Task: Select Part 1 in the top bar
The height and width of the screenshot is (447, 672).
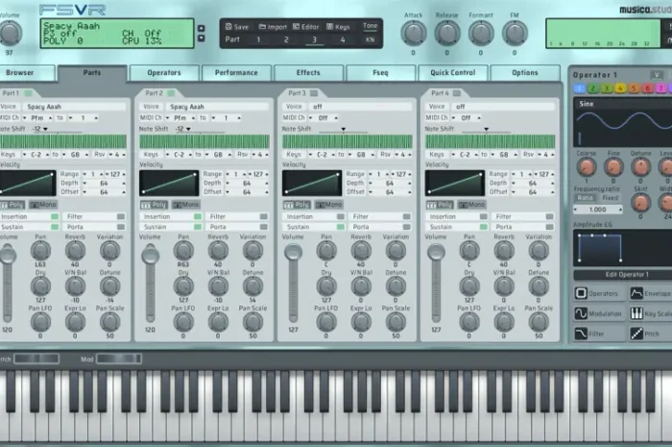Action: [x=258, y=39]
